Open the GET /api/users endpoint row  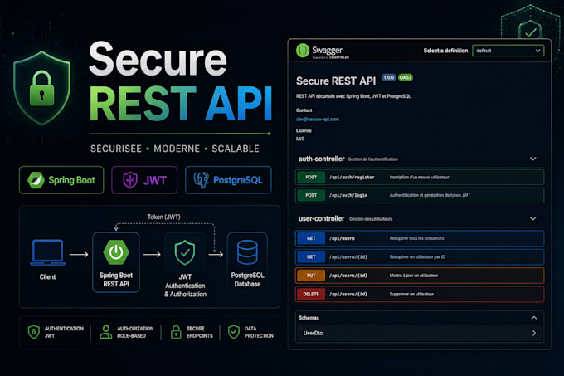pyautogui.click(x=420, y=238)
